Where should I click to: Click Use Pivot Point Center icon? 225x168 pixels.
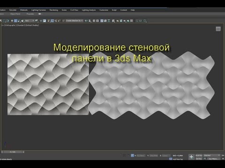[x=37, y=21]
